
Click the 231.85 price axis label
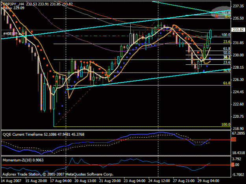point(238,43)
